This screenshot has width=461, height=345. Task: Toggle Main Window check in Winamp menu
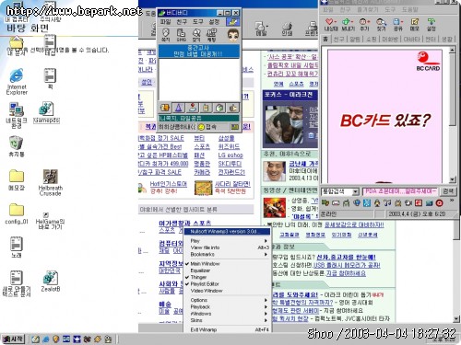228,264
